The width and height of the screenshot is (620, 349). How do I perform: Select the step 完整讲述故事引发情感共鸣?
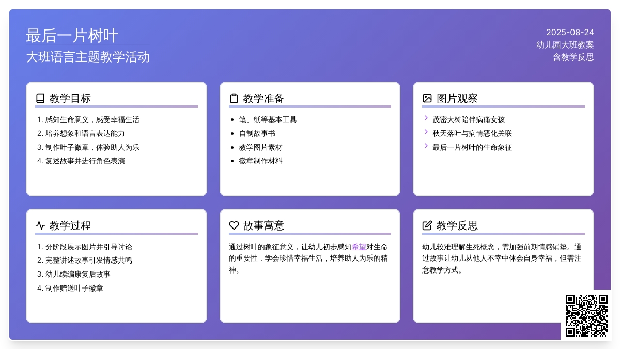[89, 260]
